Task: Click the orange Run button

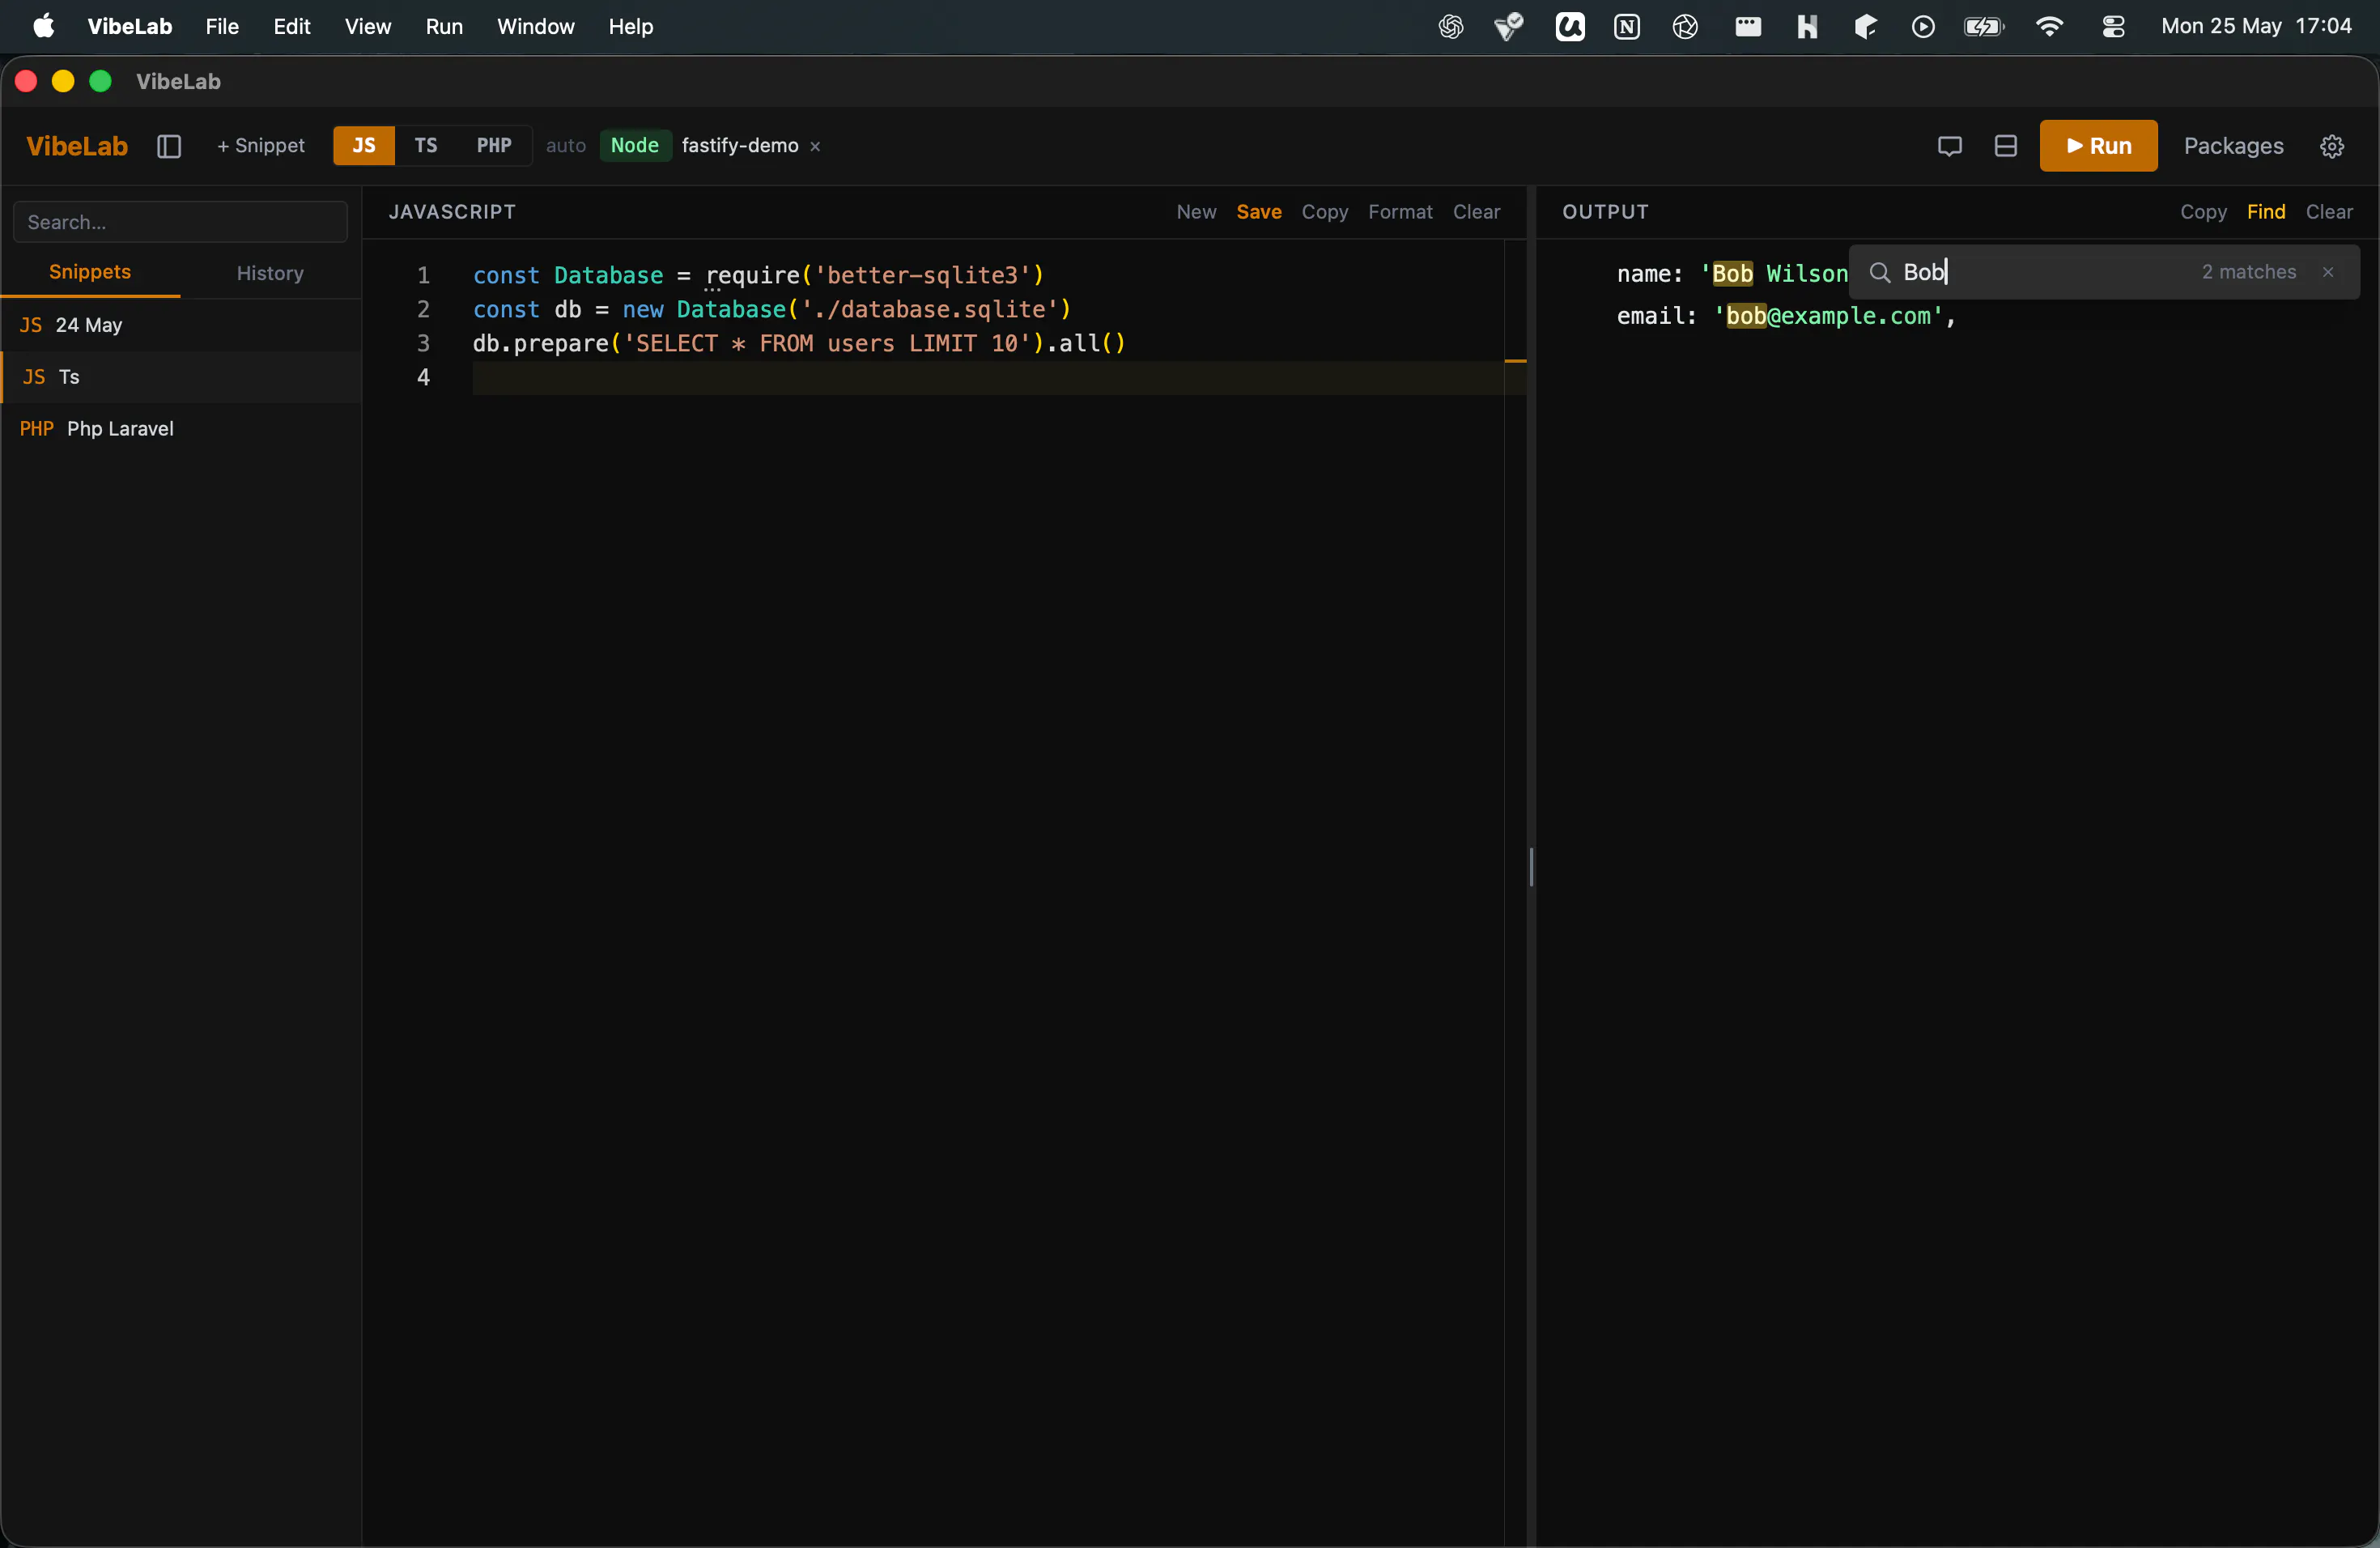Action: click(2099, 146)
